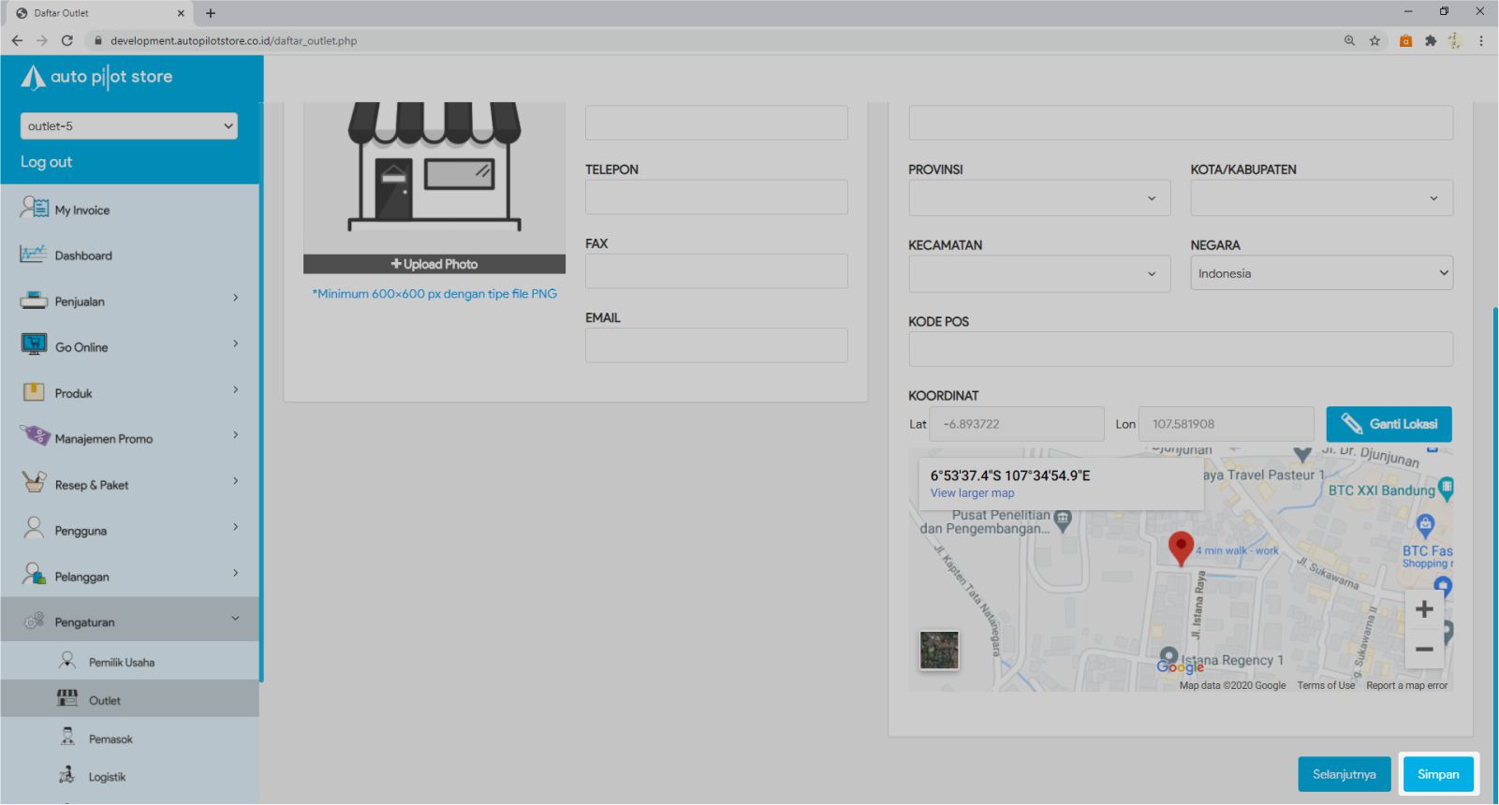This screenshot has height=805, width=1499.
Task: Click the Manajemen Promo tag icon
Action: (34, 436)
